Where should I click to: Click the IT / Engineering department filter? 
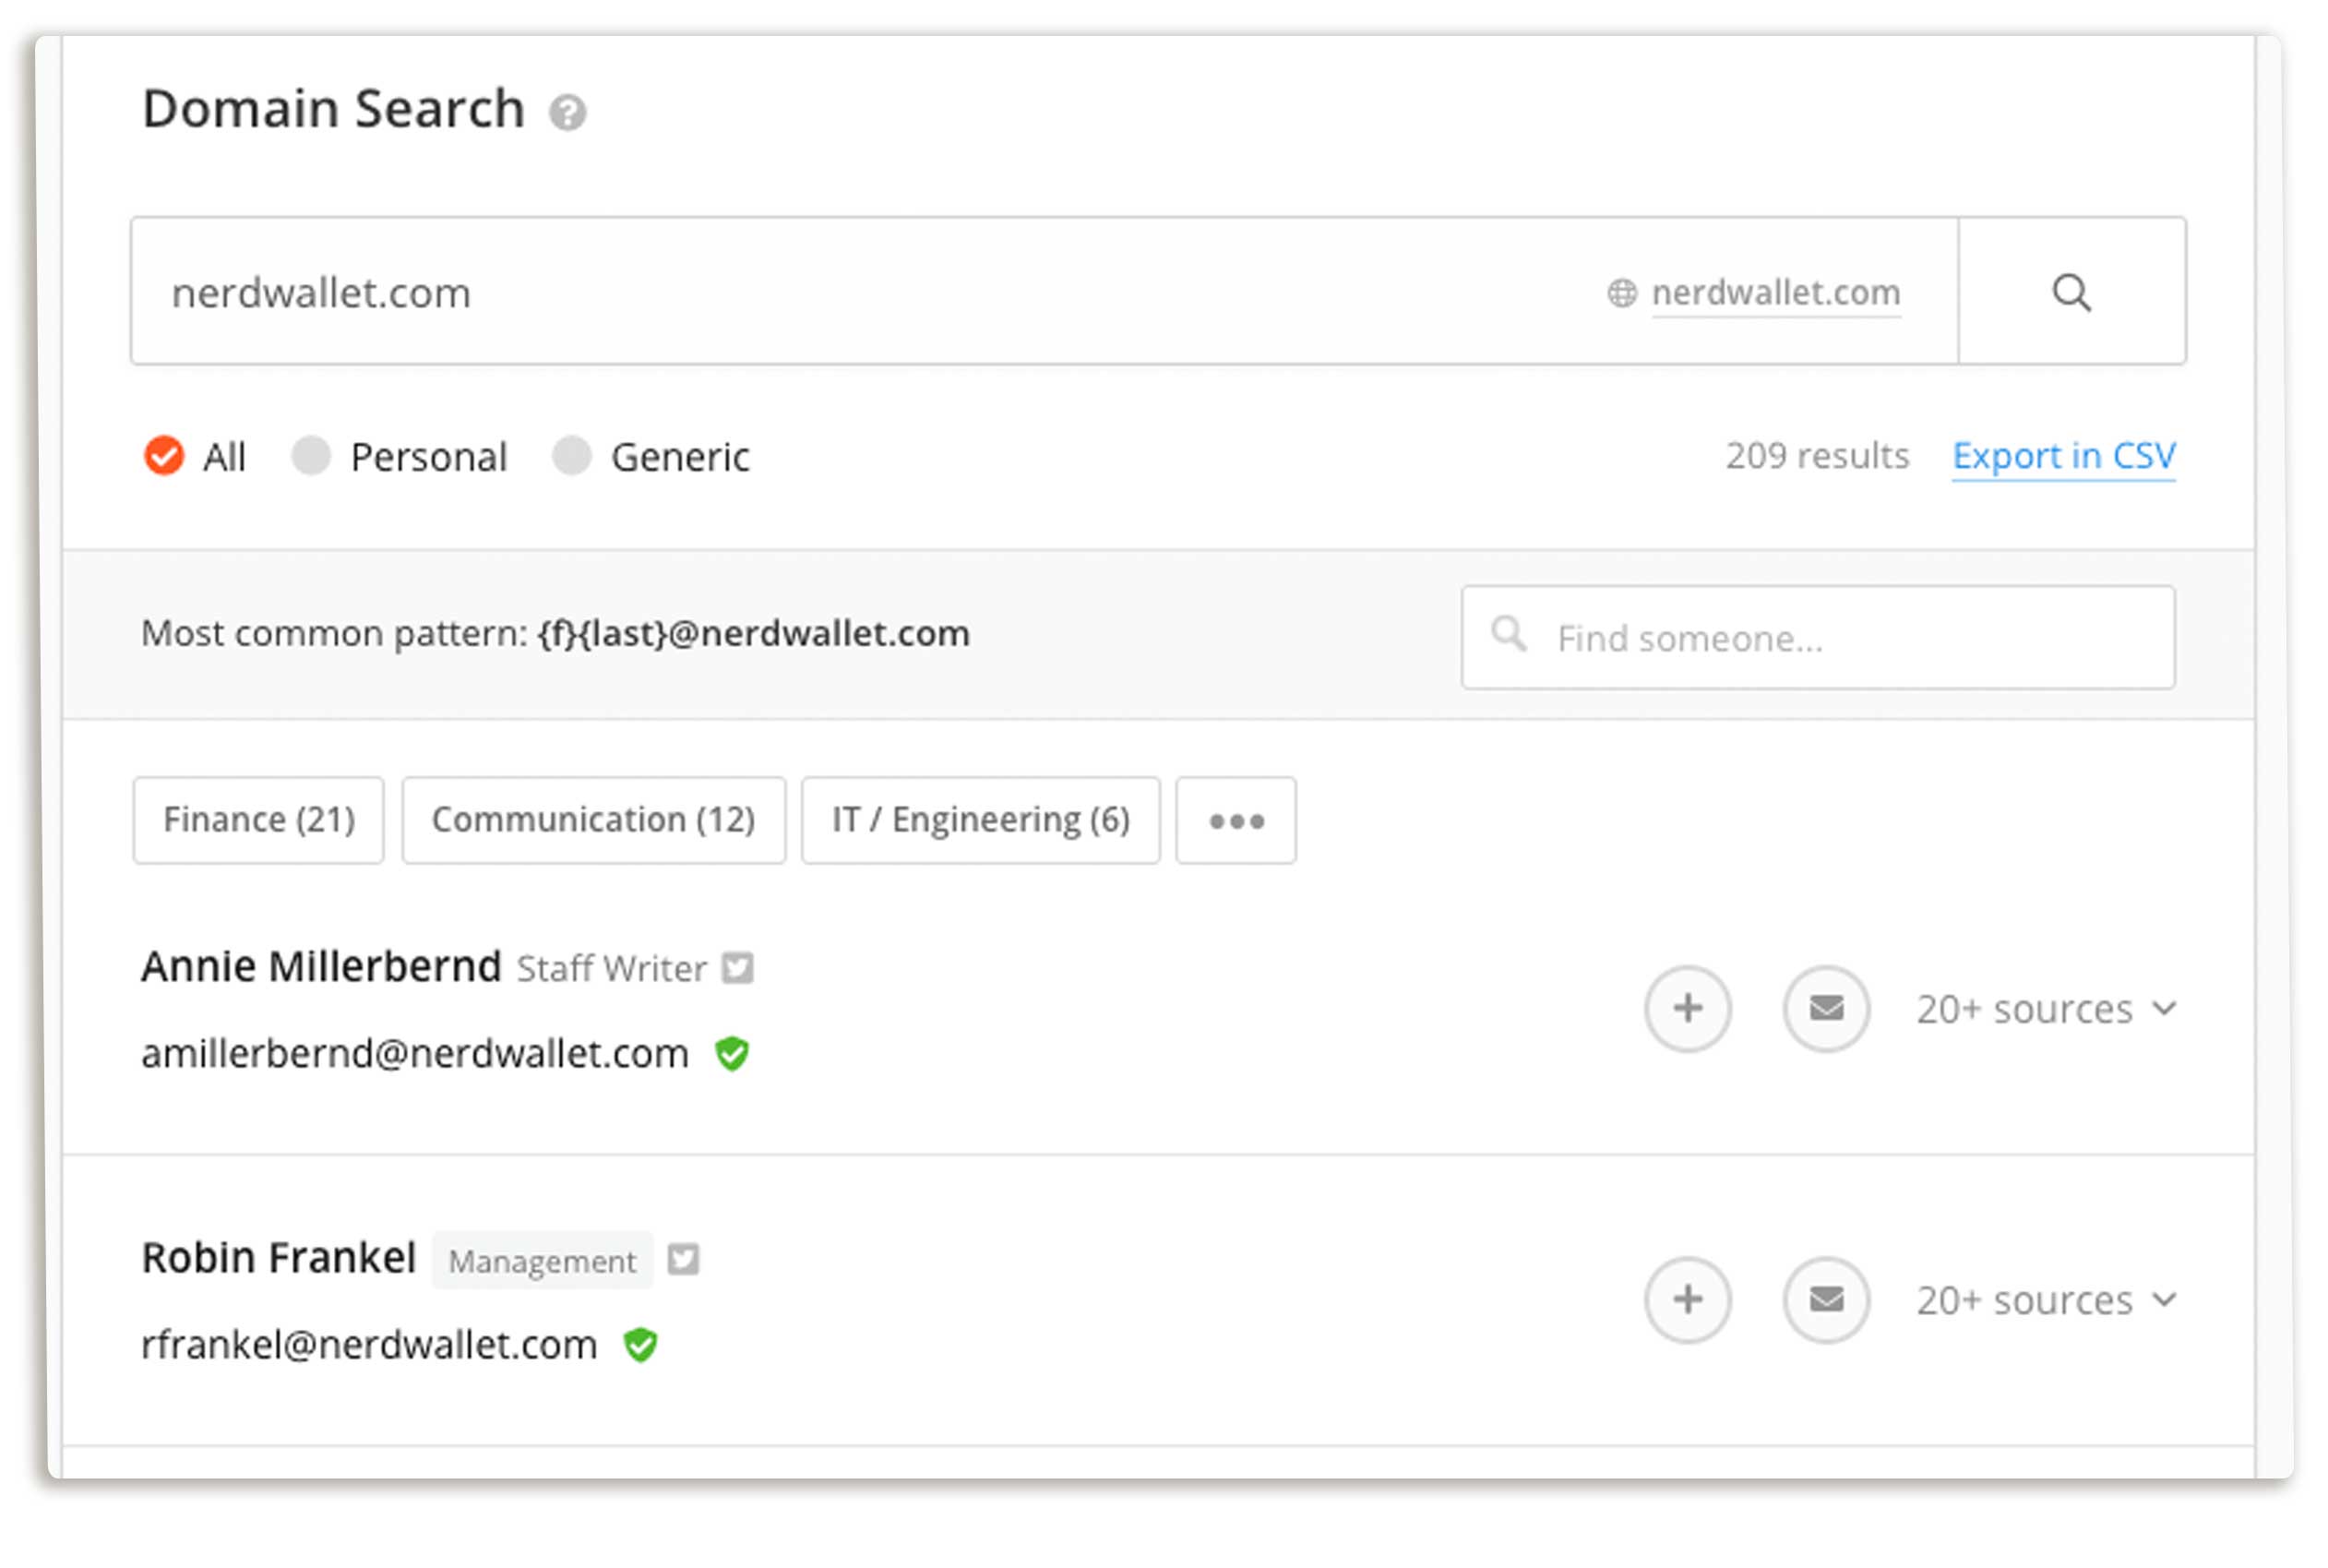click(x=981, y=819)
